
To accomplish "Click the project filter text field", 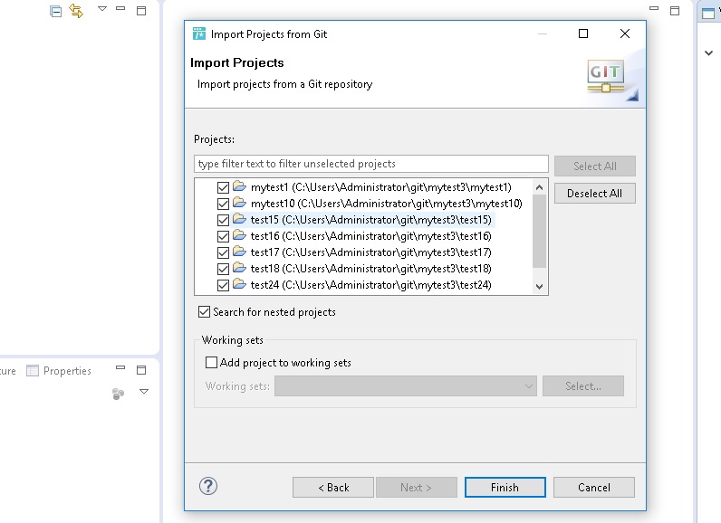I will click(x=371, y=164).
